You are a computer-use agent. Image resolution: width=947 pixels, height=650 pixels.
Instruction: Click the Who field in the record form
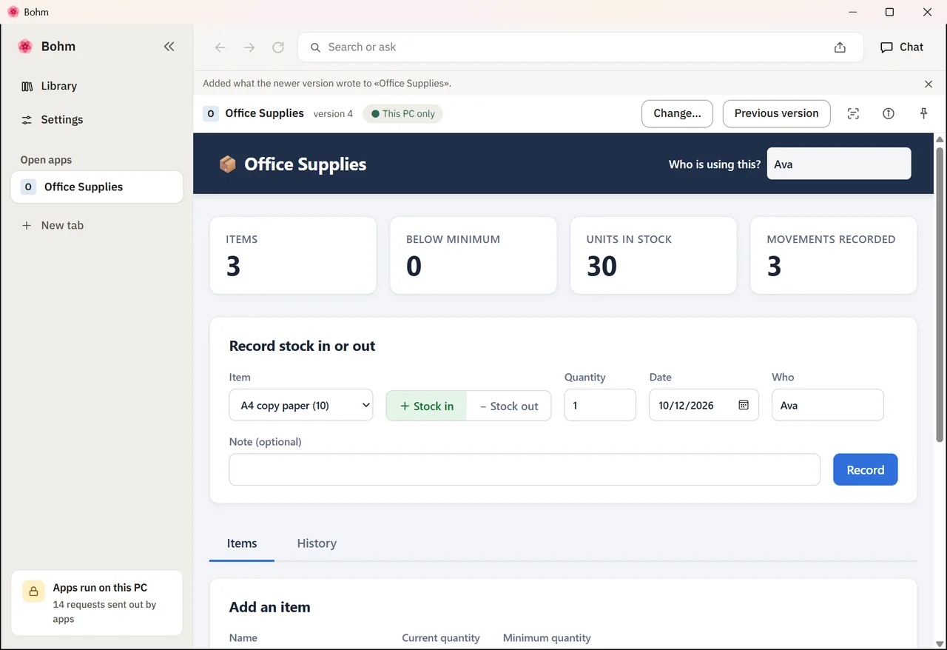pyautogui.click(x=828, y=405)
